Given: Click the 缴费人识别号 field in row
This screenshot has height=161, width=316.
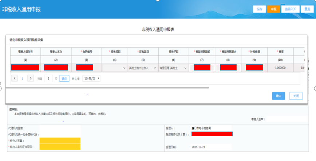Looking at the screenshot, I should coord(25,68).
